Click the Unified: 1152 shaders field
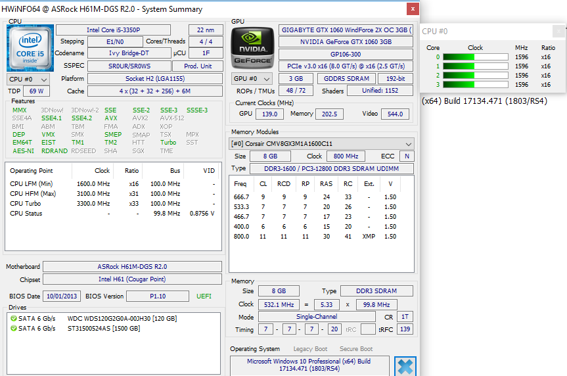567x376 pixels. pyautogui.click(x=380, y=91)
